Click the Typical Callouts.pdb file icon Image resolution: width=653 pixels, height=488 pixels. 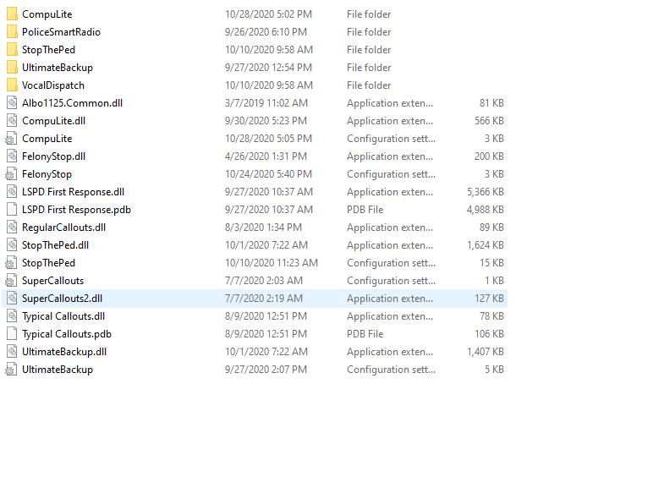[x=12, y=334]
